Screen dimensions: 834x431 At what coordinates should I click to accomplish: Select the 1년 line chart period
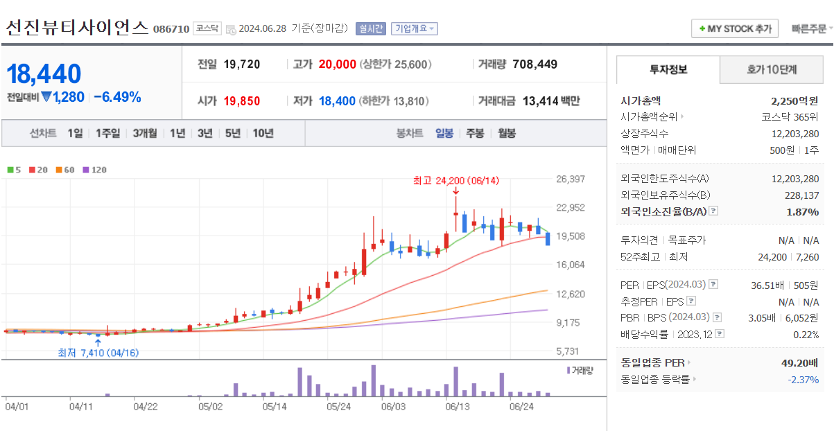tap(177, 133)
